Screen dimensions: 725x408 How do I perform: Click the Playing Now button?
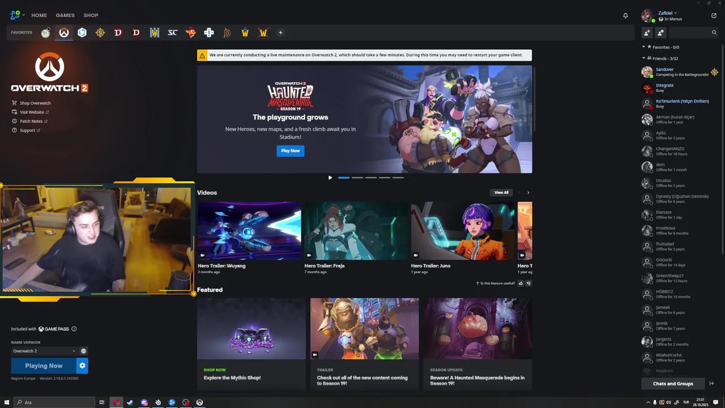coord(44,365)
